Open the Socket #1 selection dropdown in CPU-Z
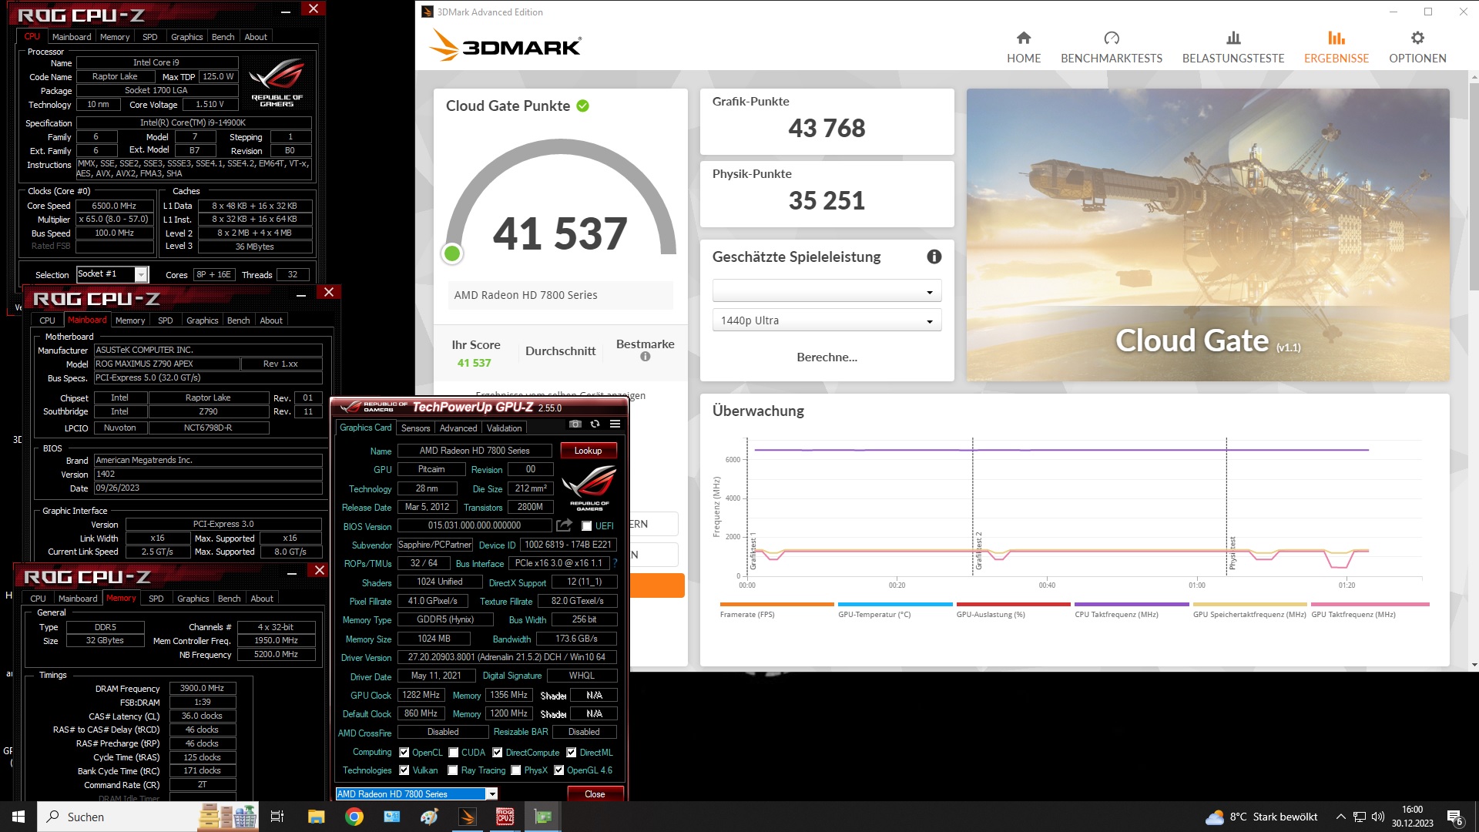Viewport: 1479px width, 832px height. pos(112,274)
